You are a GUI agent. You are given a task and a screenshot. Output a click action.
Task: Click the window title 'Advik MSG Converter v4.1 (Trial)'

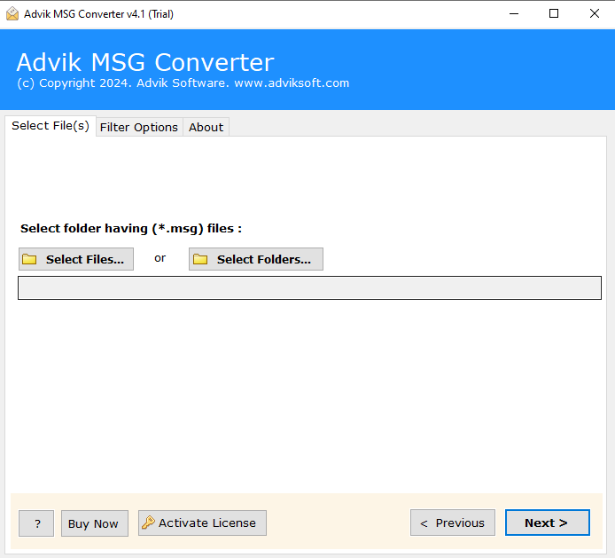[x=98, y=14]
